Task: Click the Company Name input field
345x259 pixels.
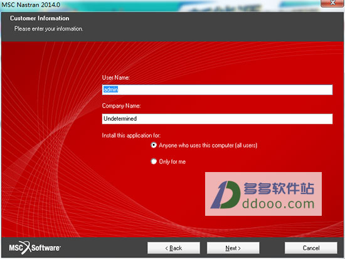Action: tap(217, 119)
